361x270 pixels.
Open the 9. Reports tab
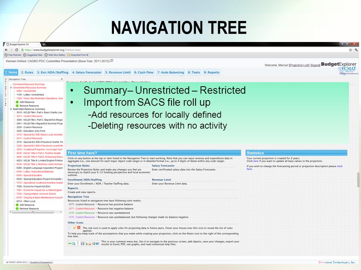(x=212, y=72)
